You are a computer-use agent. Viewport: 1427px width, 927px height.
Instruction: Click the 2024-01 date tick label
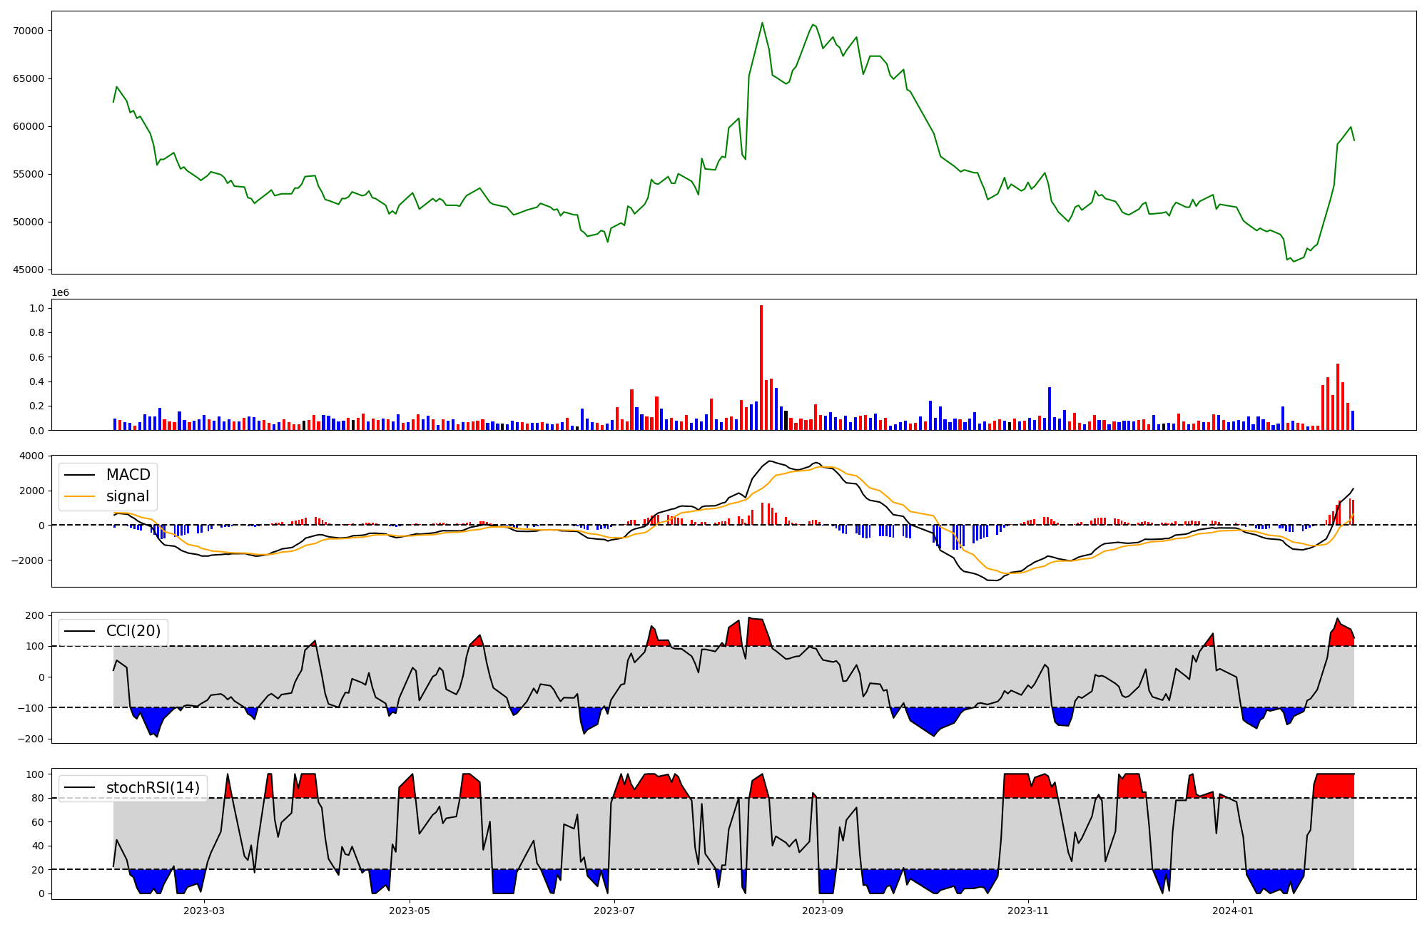[1233, 911]
